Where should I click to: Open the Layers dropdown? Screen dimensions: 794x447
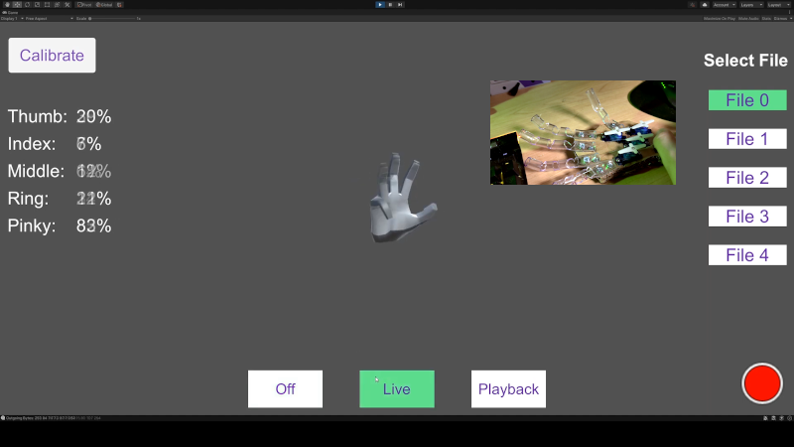pos(752,5)
